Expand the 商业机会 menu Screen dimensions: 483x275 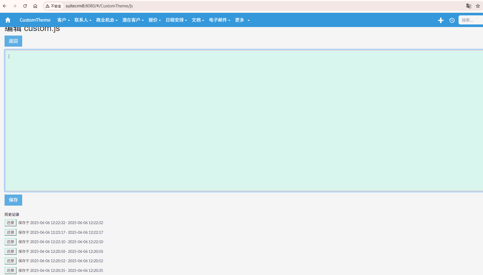click(107, 20)
